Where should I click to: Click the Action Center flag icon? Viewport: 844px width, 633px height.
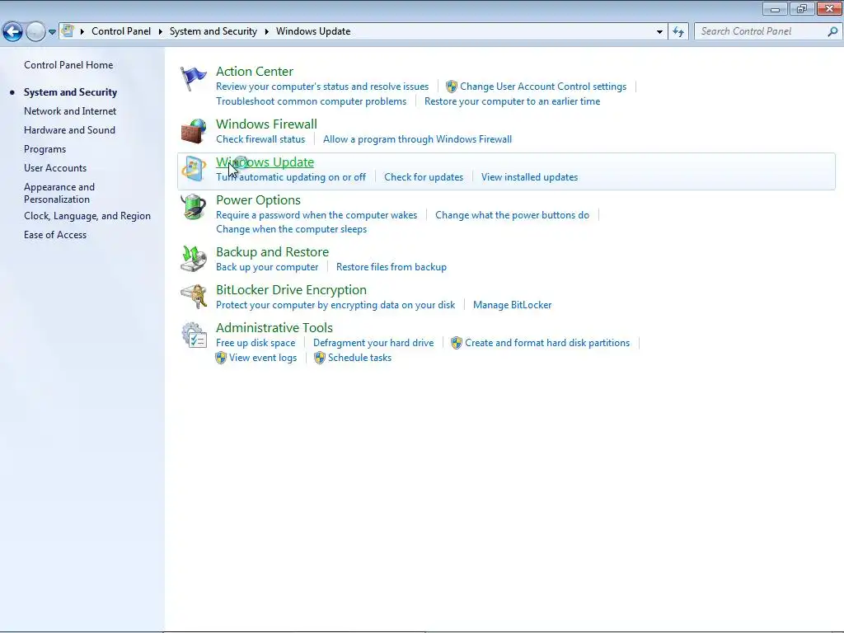click(x=193, y=78)
